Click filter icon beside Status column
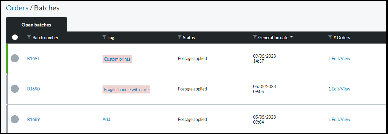This screenshot has height=134, width=388. (180, 37)
